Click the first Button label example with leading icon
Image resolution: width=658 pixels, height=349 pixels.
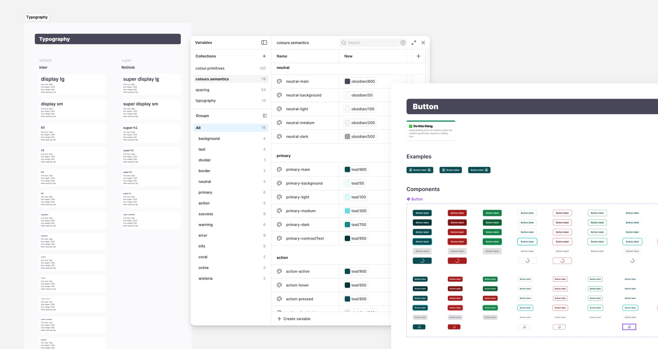(420, 170)
